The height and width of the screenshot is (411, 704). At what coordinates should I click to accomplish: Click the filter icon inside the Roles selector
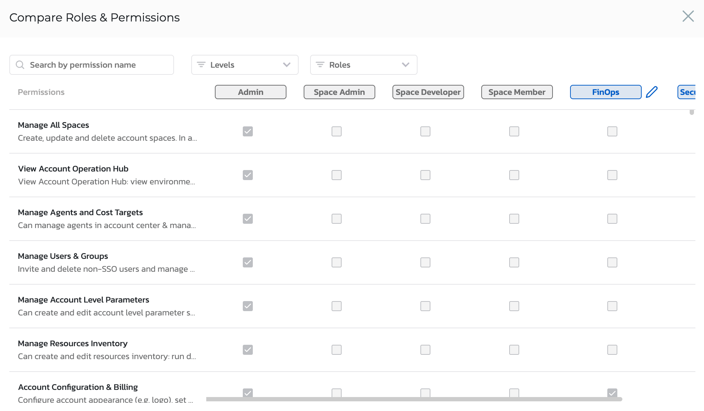coord(320,65)
